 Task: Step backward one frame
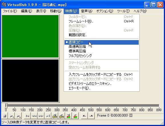pyautogui.click(x=34, y=116)
